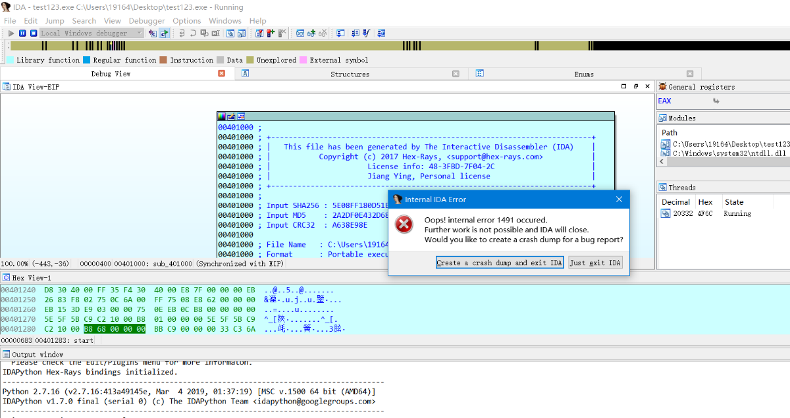Click the Step over toolbar icon

coord(194,33)
